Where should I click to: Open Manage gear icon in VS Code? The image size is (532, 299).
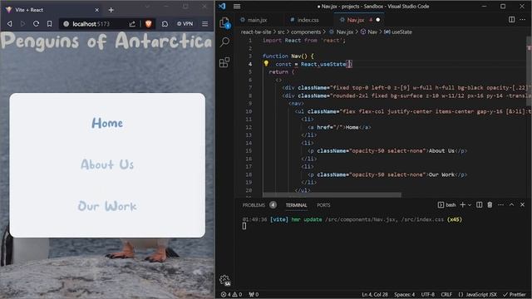point(224,280)
